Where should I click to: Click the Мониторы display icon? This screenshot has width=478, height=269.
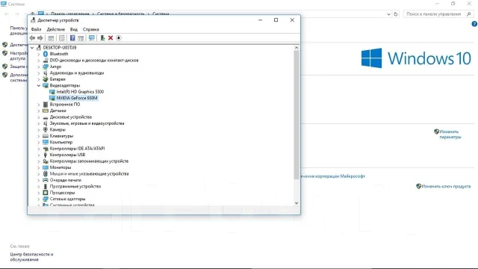pos(46,167)
